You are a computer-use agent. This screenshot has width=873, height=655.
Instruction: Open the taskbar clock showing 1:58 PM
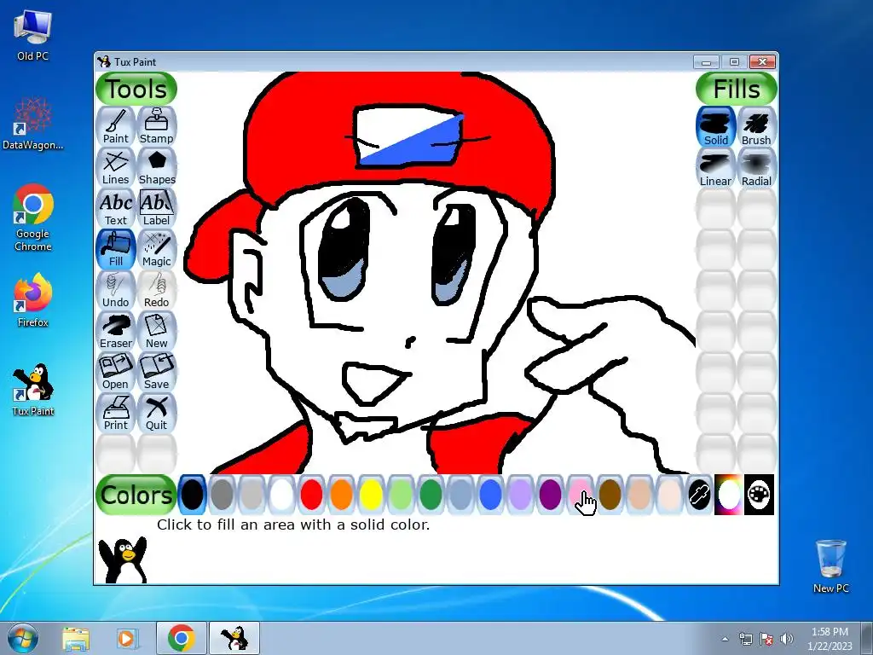coord(830,639)
